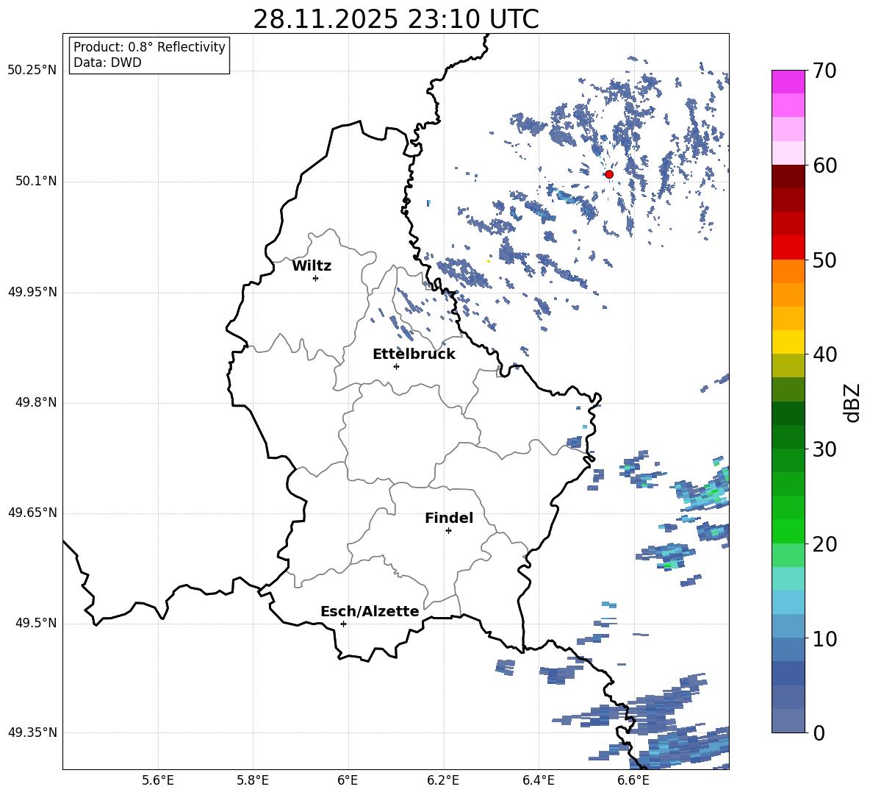Screen dimensions: 870x795
Task: Click the Product: 0.8° Reflectivity text
Action: pos(149,47)
